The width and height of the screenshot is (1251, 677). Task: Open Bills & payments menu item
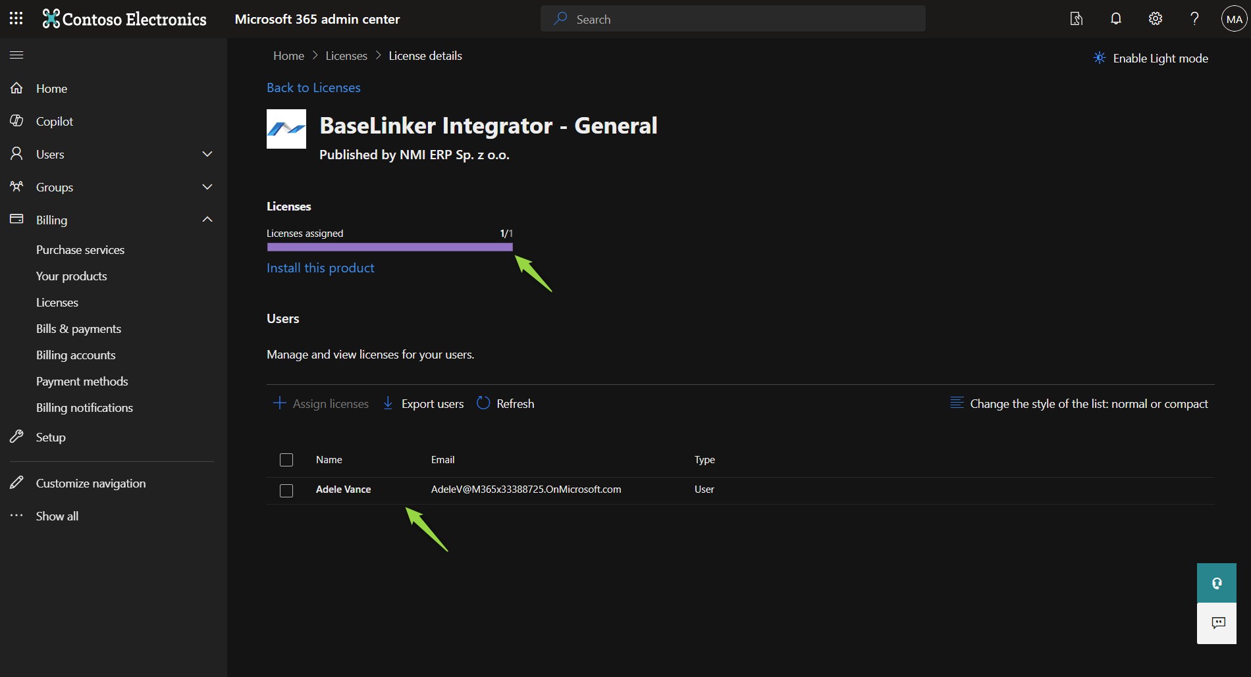79,329
